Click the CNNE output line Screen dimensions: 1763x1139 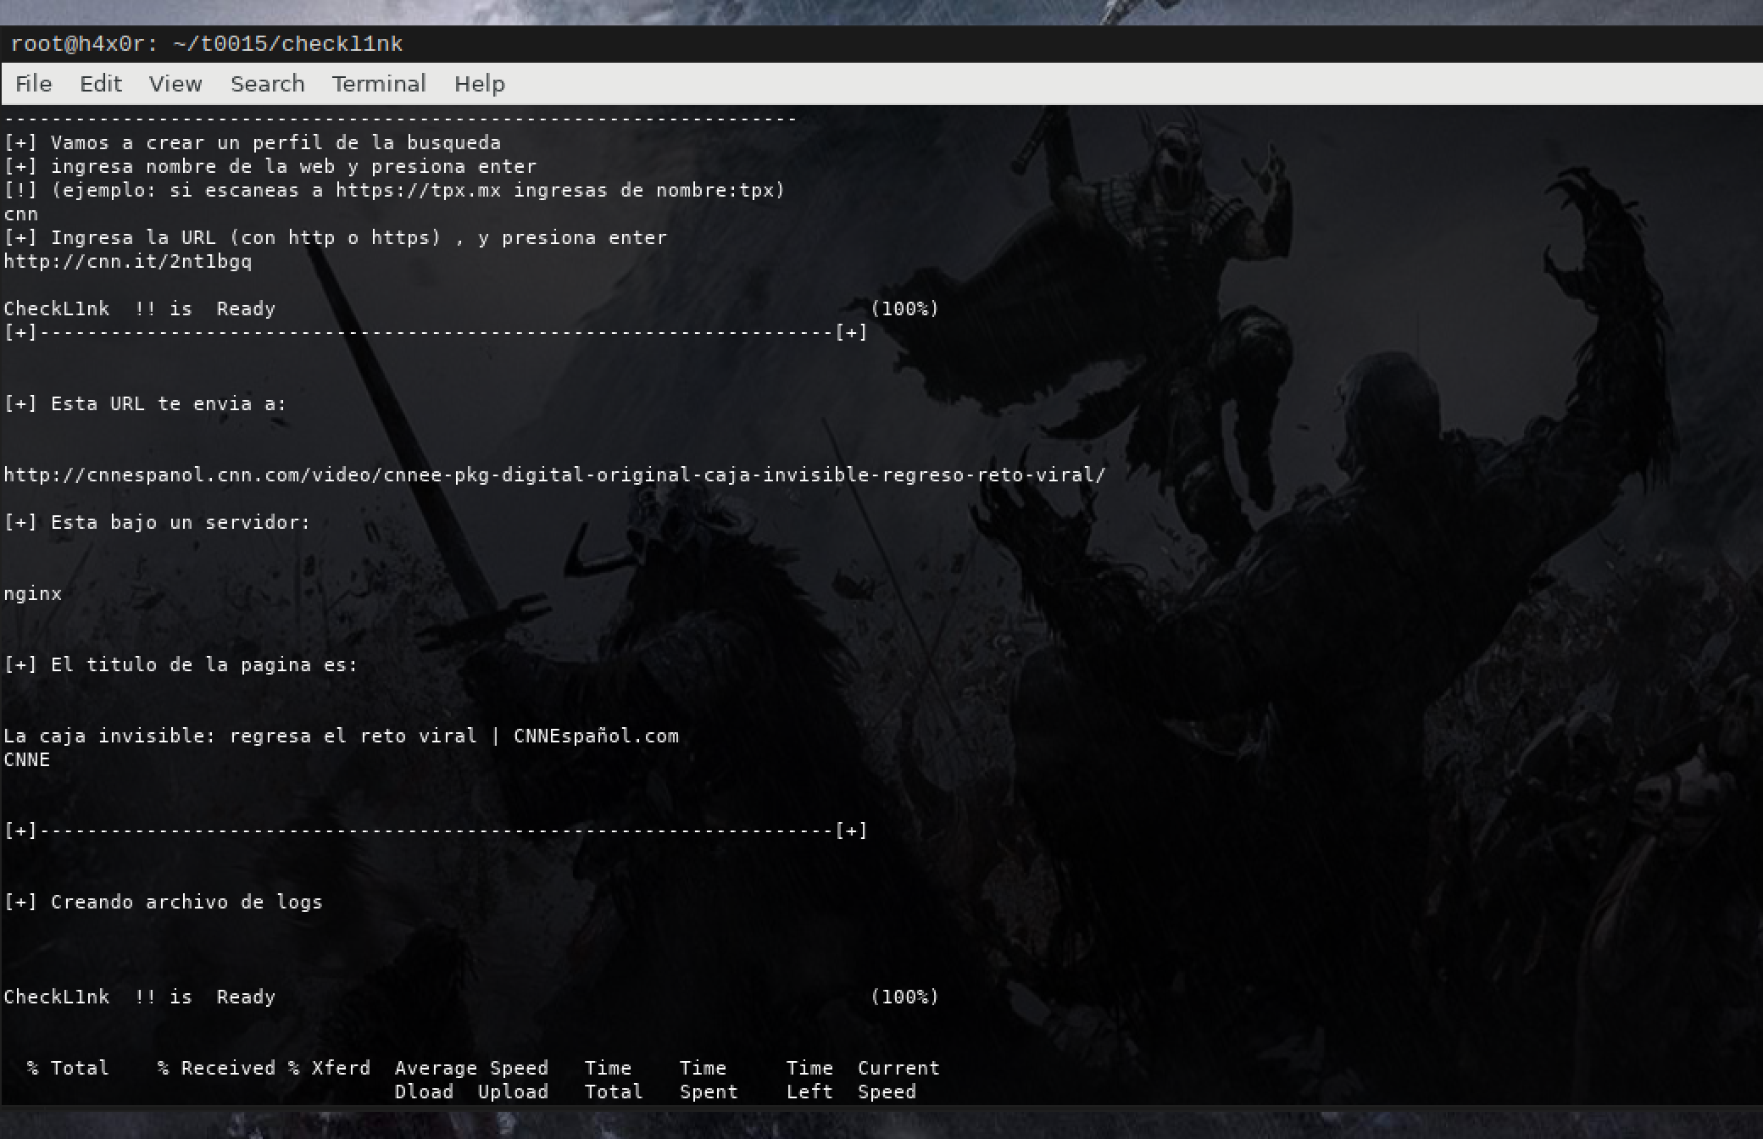[x=27, y=760]
